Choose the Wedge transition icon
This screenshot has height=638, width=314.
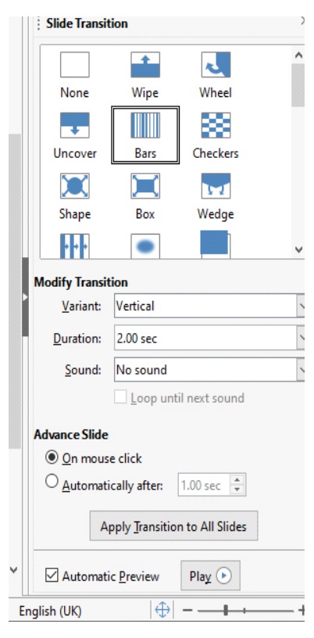[216, 186]
